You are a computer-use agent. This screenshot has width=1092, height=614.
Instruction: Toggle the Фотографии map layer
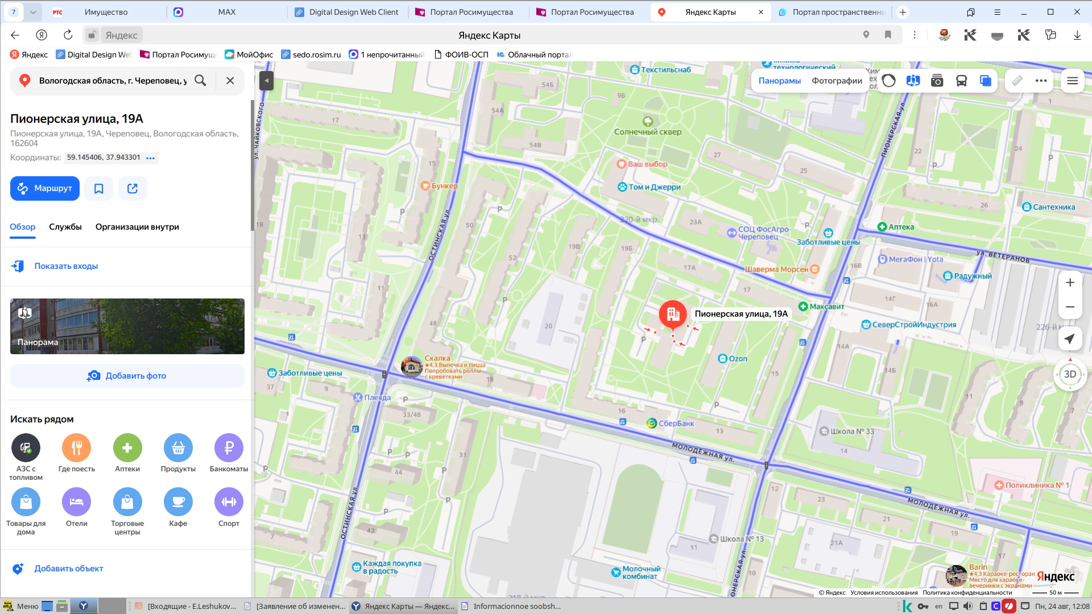pyautogui.click(x=837, y=81)
